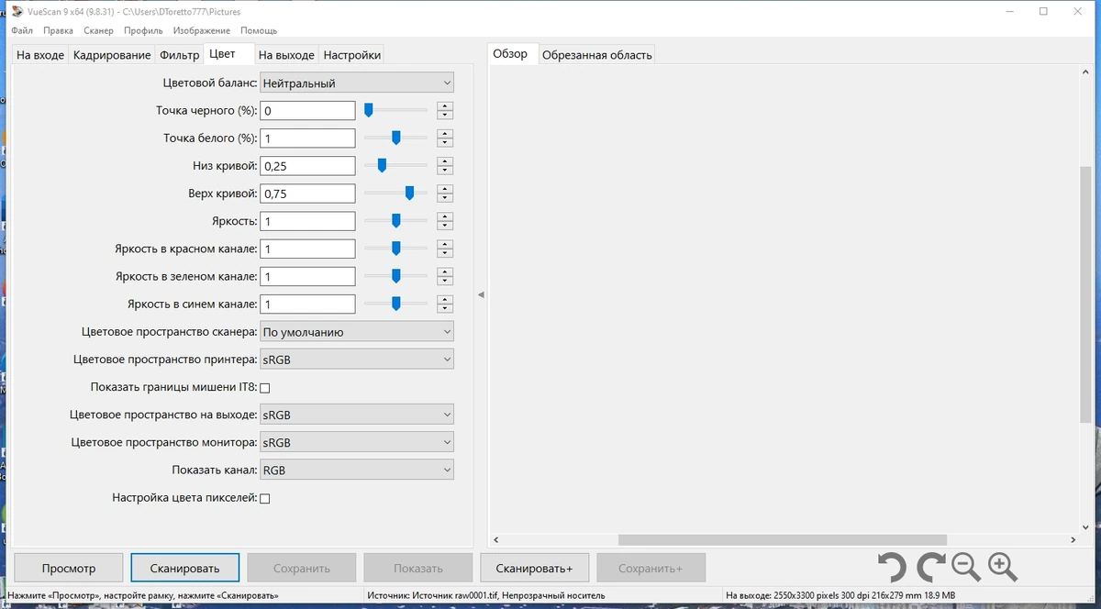Viewport: 1101px width, 609px height.
Task: Switch to the "Обрезанная область" tab
Action: point(597,55)
